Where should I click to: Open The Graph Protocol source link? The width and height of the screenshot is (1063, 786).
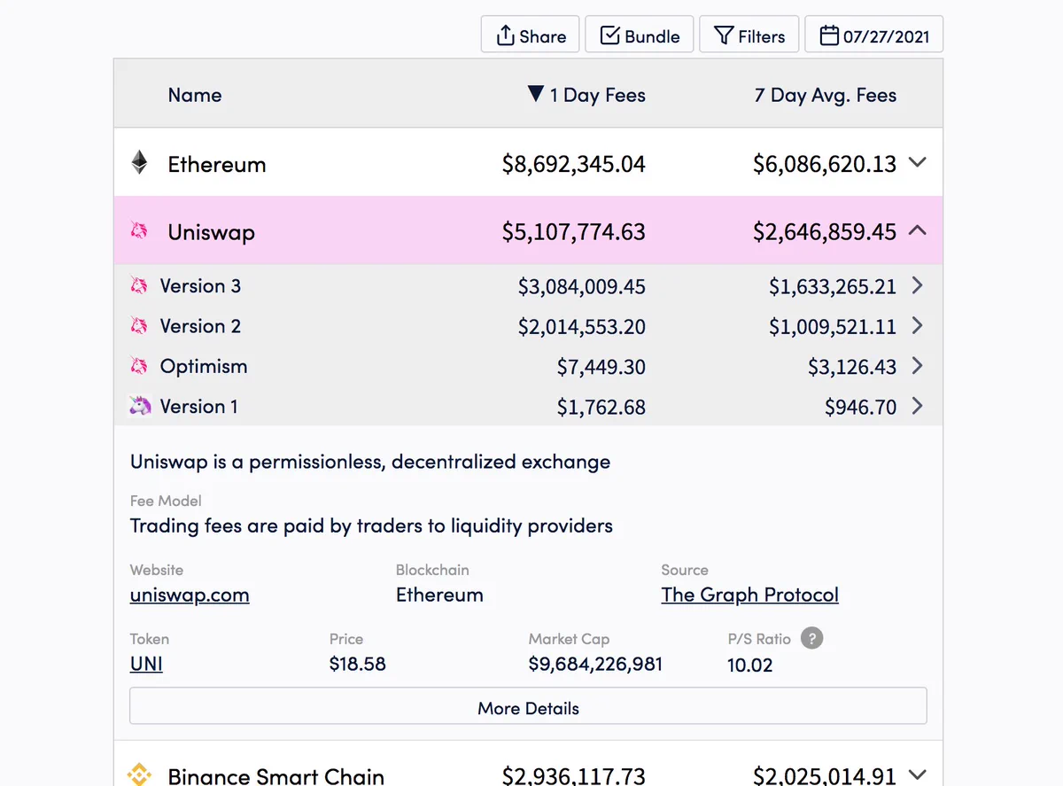coord(749,595)
